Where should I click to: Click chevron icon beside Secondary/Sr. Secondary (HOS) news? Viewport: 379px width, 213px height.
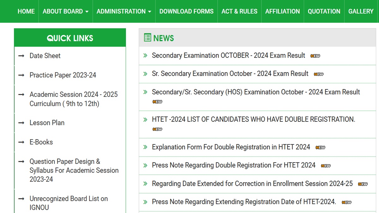[x=145, y=92]
